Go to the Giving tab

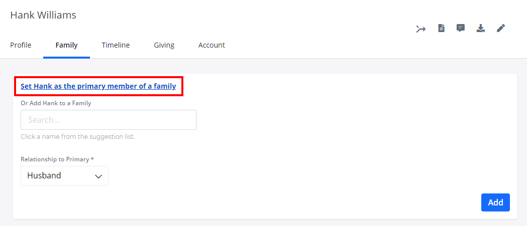click(164, 45)
